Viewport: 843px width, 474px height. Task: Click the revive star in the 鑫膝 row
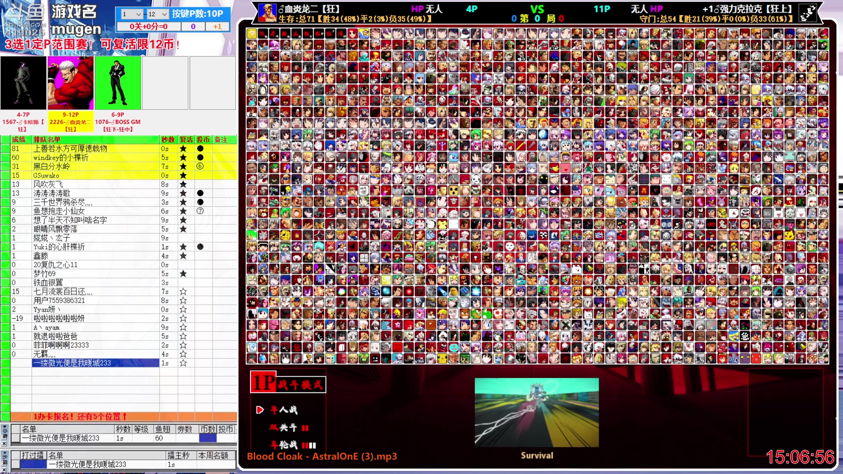point(183,256)
